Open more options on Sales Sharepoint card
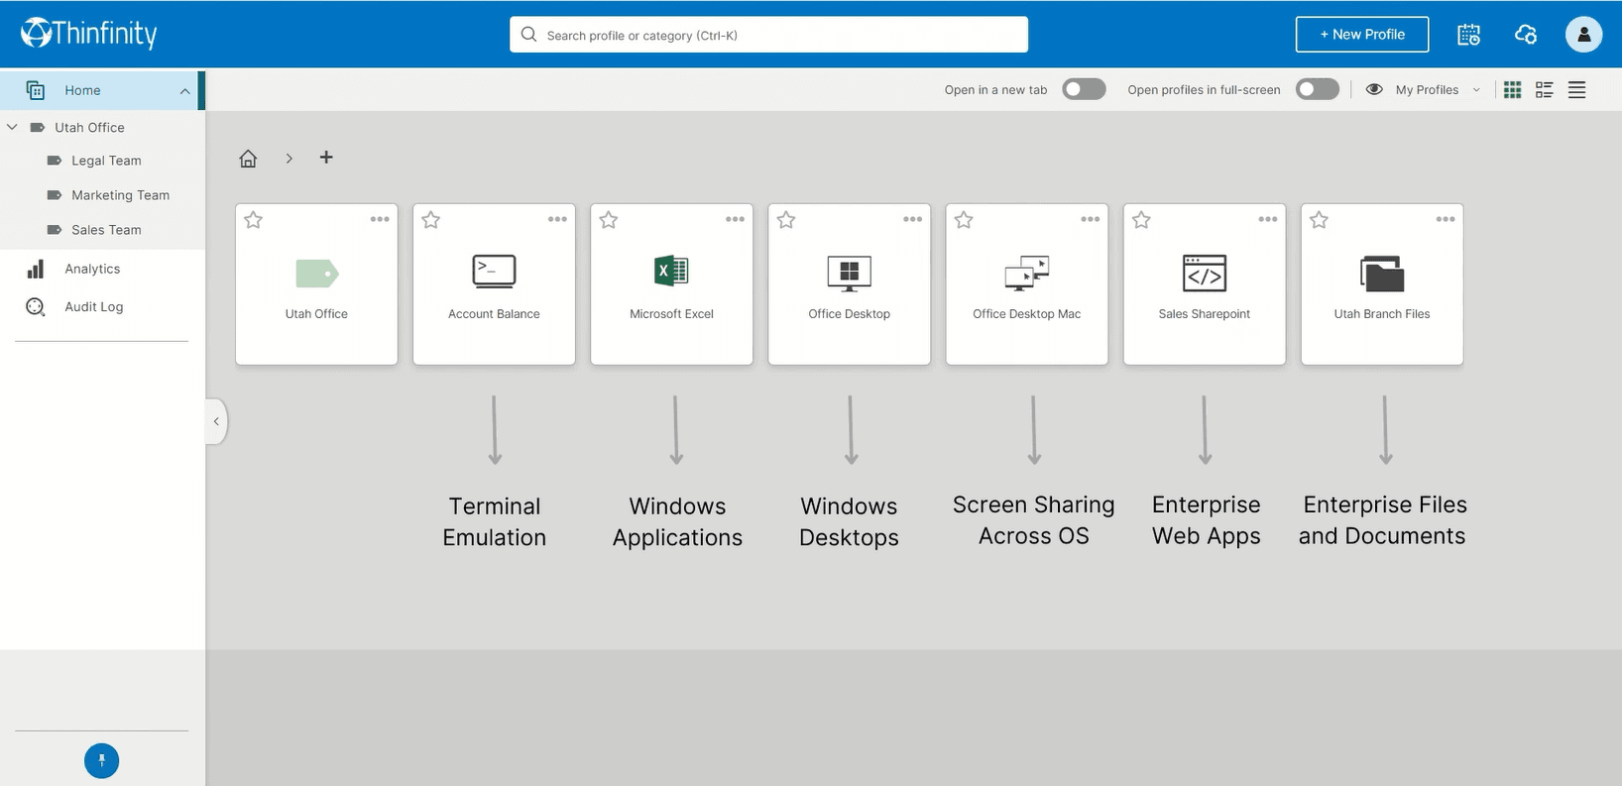 (1267, 219)
